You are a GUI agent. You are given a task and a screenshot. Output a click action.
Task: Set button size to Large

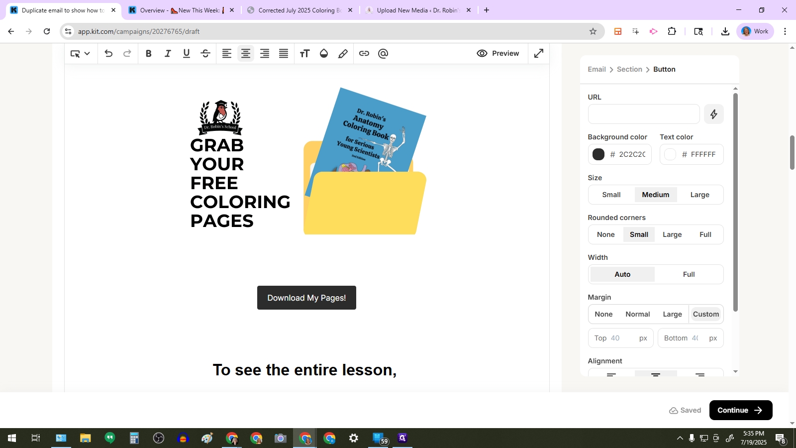[699, 195]
